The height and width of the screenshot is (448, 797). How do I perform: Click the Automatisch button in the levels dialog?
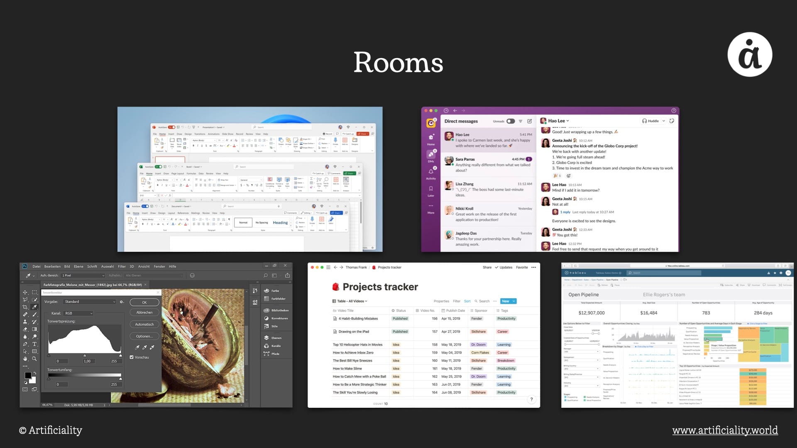pos(144,324)
